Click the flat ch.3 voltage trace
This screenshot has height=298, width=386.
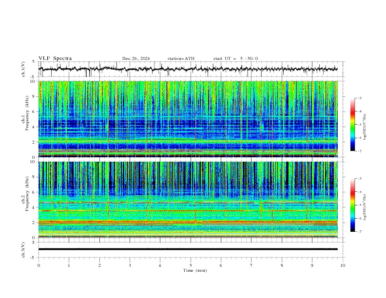pos(188,249)
